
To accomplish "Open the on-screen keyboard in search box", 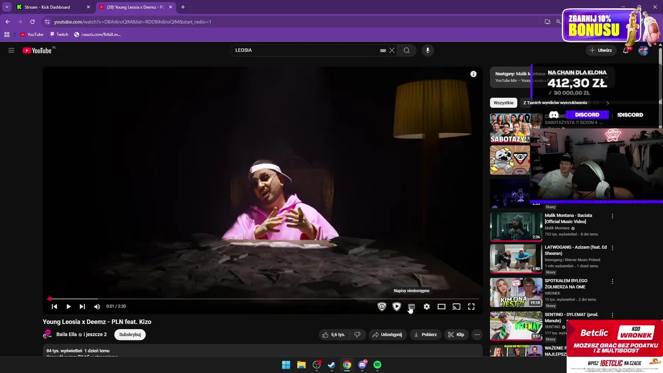I will [x=383, y=50].
